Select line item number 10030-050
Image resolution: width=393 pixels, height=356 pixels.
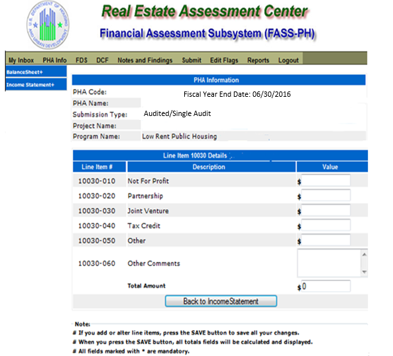[97, 241]
